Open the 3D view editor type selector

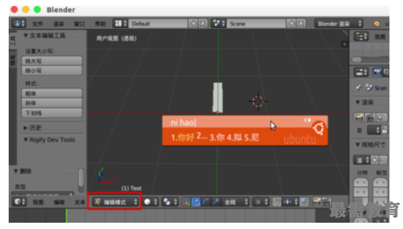[19, 202]
